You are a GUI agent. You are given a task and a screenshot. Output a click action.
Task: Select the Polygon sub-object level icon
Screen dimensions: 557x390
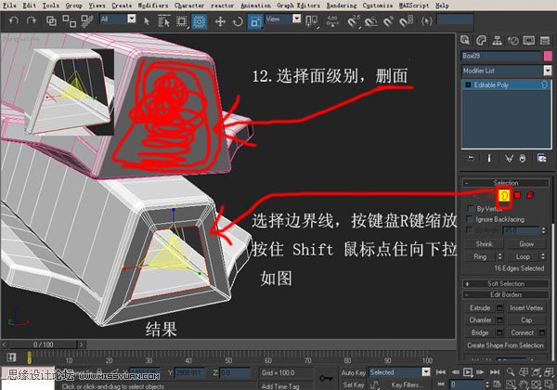(517, 195)
